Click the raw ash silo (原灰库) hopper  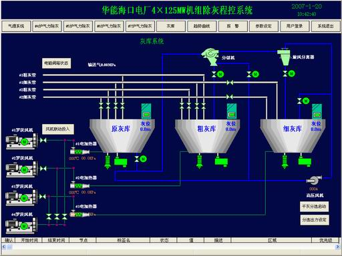122,135
